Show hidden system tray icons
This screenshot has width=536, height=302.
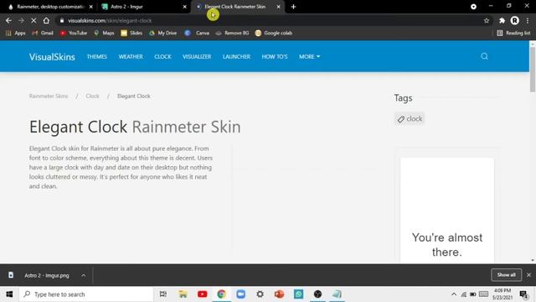tap(454, 294)
